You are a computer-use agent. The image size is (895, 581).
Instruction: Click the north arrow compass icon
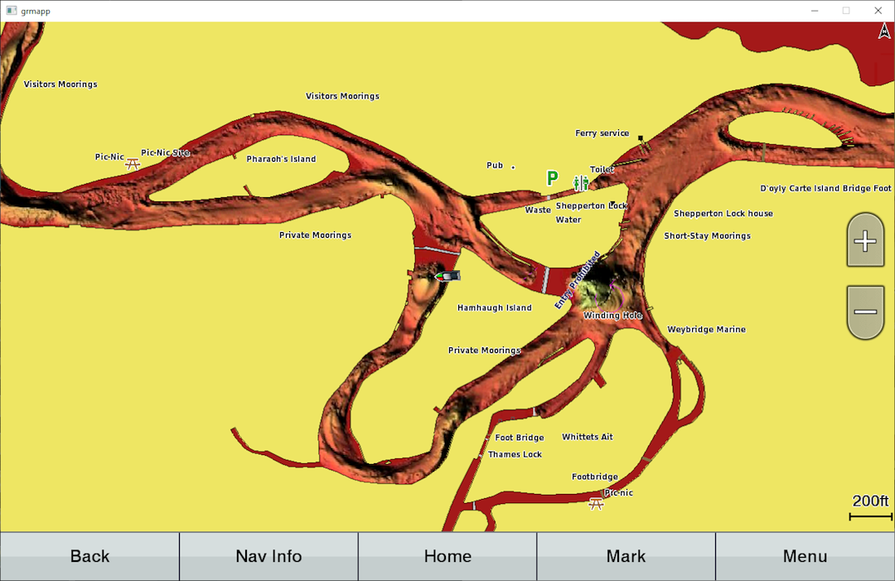pyautogui.click(x=883, y=31)
